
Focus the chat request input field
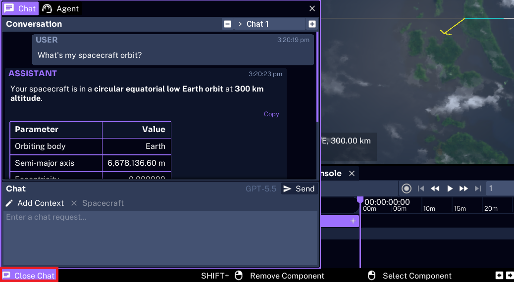[160, 238]
